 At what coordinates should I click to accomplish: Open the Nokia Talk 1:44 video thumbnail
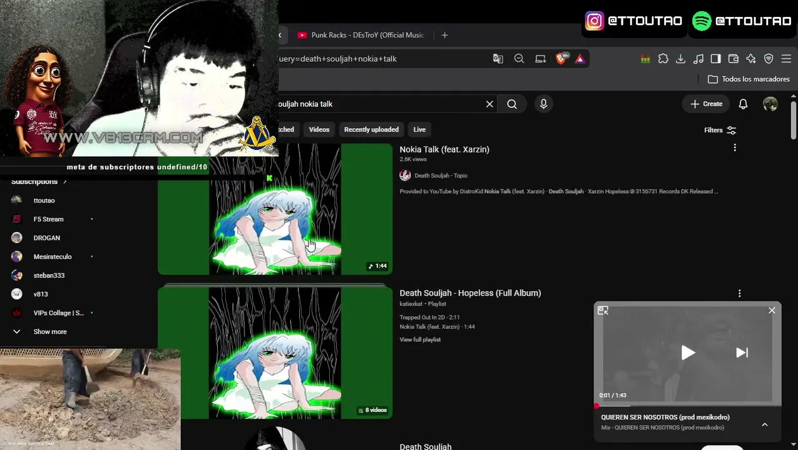(275, 209)
